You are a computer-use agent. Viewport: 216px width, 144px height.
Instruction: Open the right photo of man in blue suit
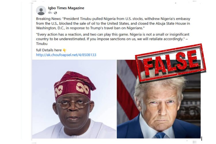159,99
